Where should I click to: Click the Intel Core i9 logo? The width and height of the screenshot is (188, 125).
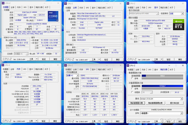53,16
